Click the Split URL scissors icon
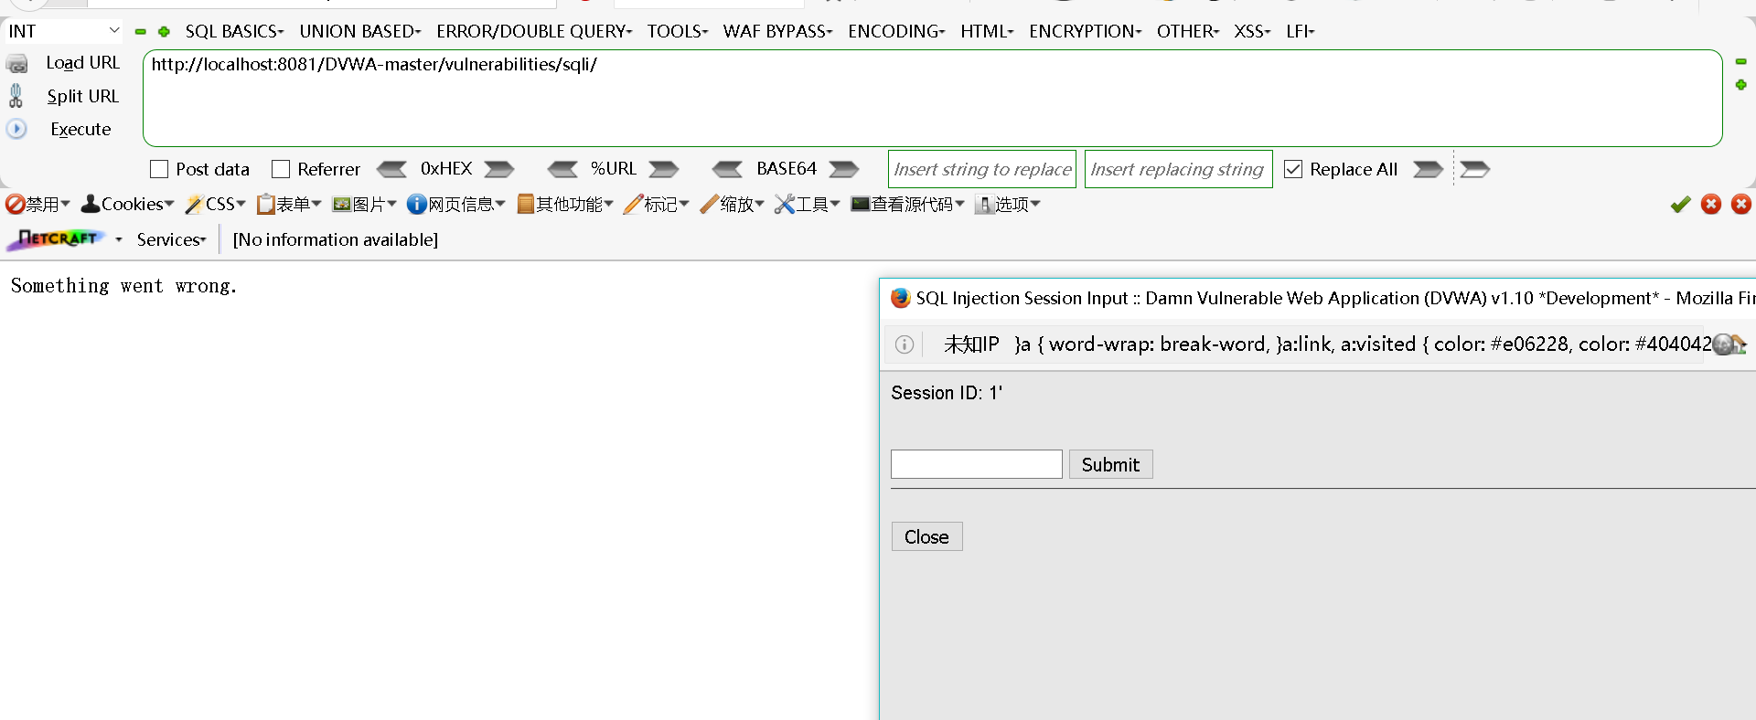The width and height of the screenshot is (1756, 720). point(16,96)
